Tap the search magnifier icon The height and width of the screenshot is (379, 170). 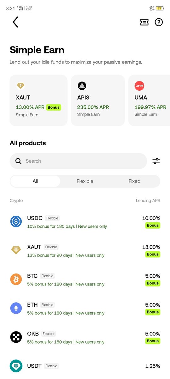[19, 161]
